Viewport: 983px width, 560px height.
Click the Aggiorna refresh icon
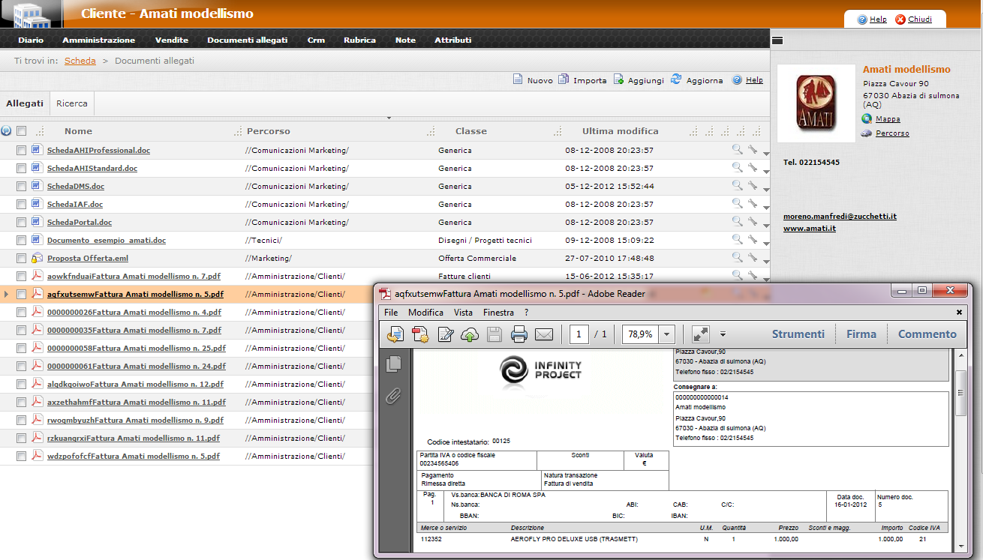[x=677, y=79]
